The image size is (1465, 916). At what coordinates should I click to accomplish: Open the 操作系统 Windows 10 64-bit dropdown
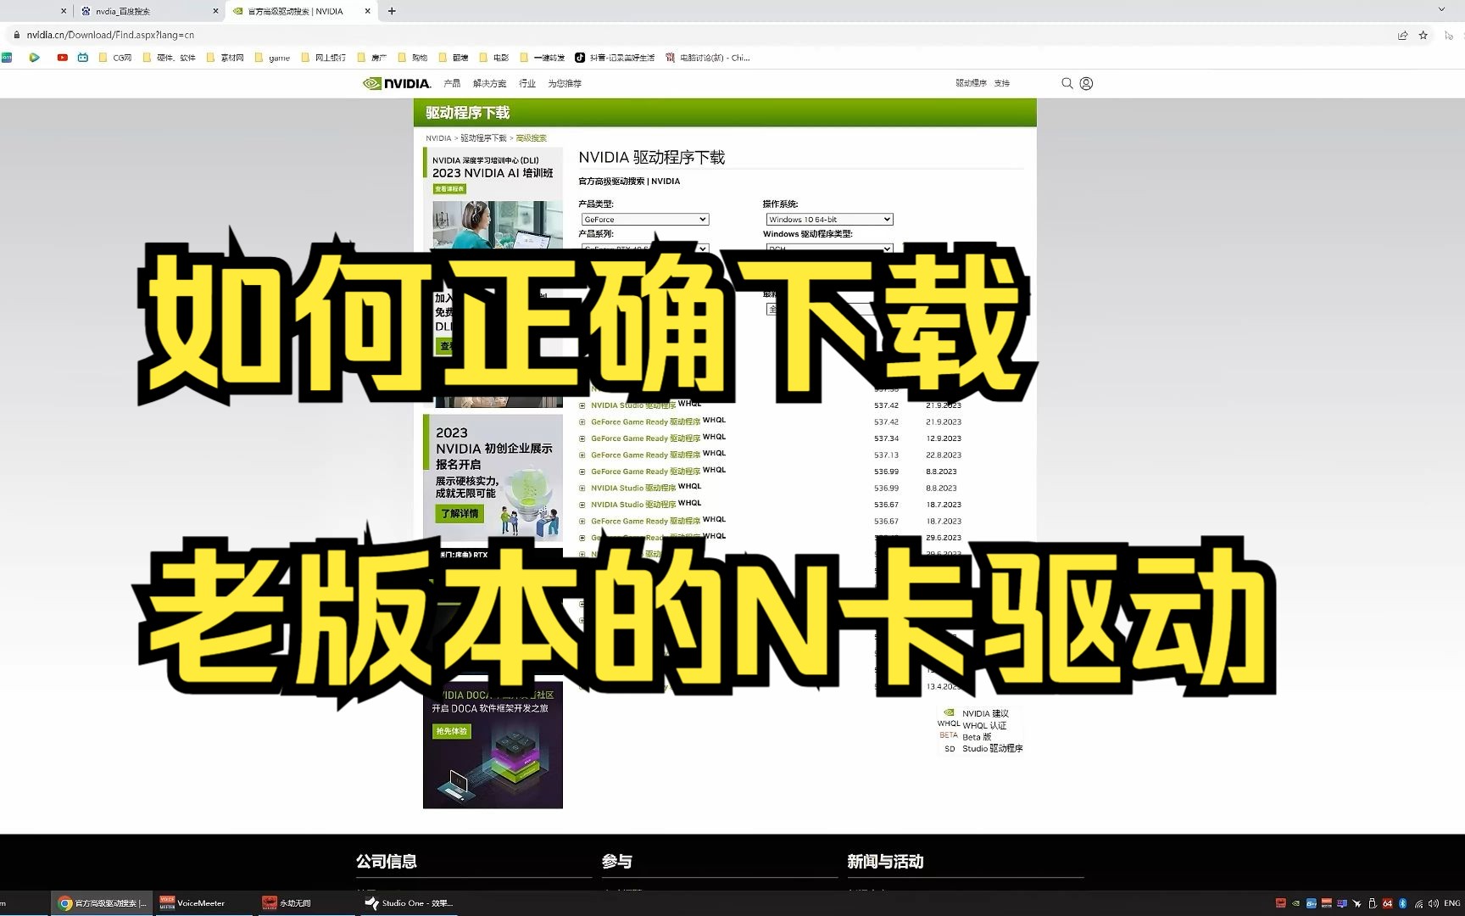[829, 219]
